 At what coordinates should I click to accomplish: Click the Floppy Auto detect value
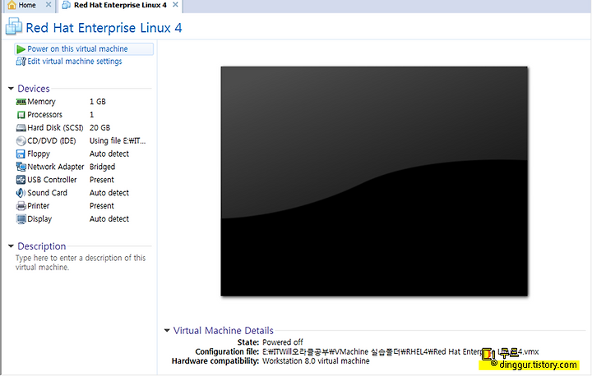[109, 154]
